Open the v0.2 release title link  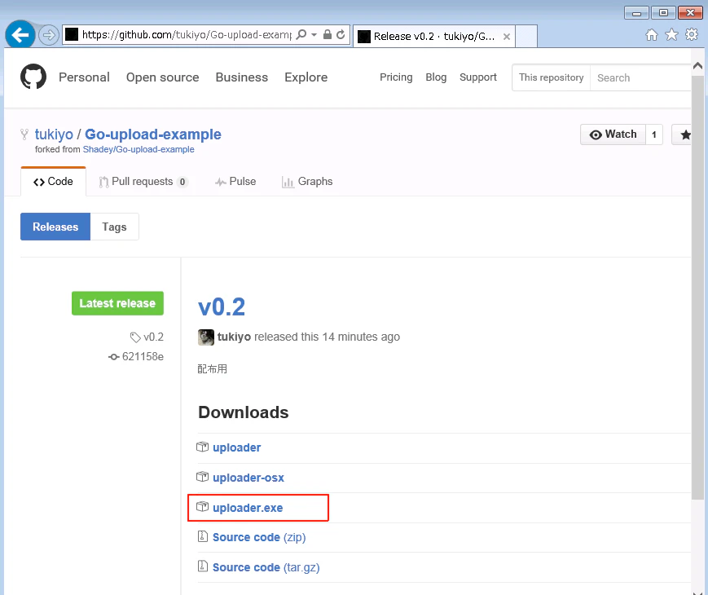222,307
